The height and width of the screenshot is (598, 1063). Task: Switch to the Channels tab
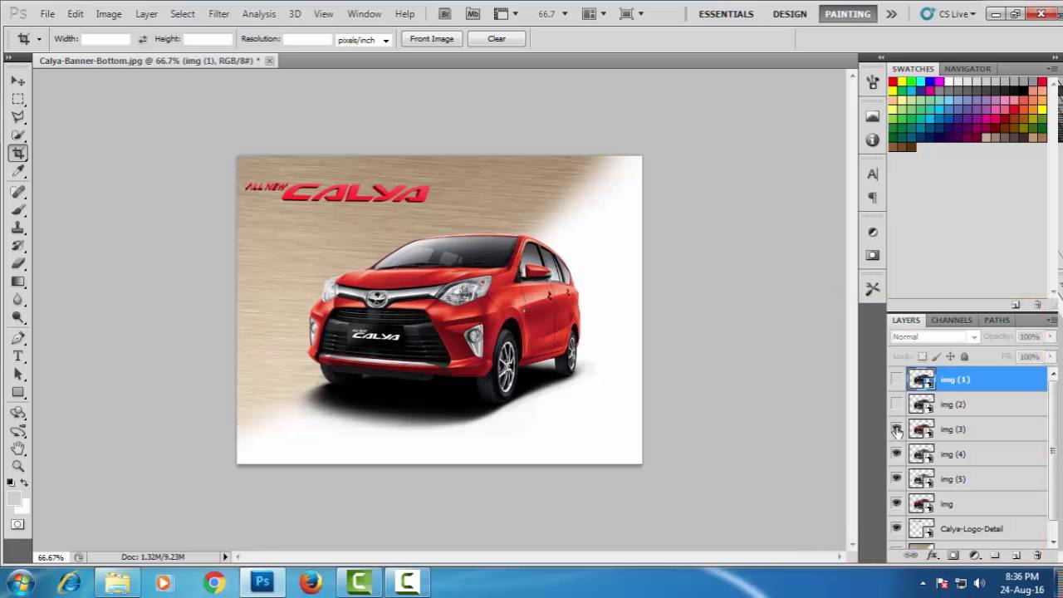[x=951, y=320]
